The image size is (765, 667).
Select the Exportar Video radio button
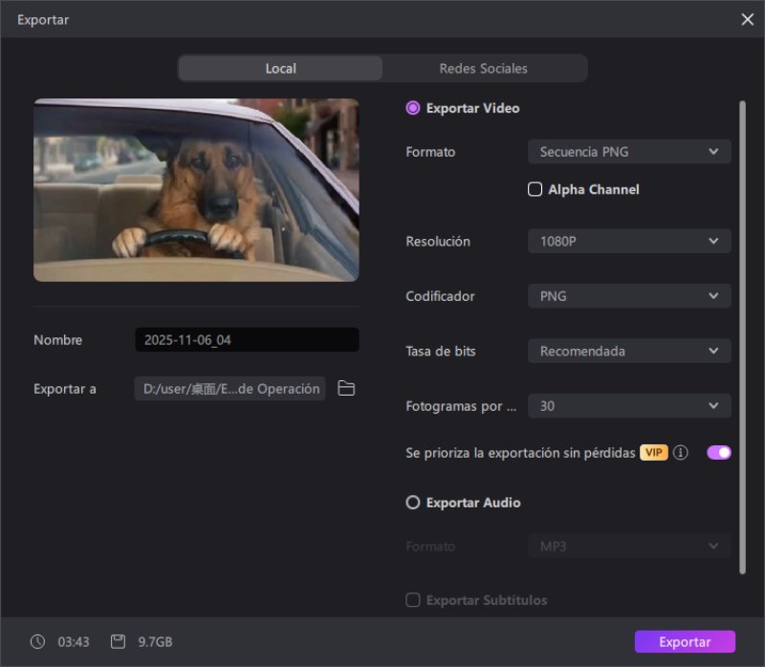412,108
